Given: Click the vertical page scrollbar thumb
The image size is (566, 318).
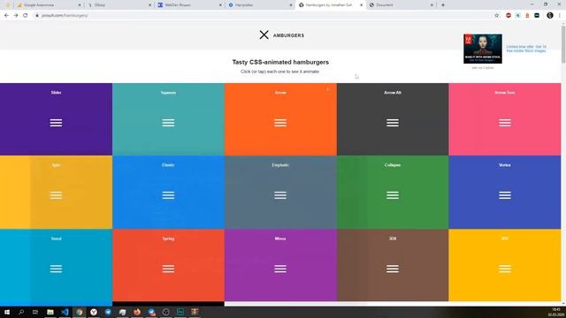Looking at the screenshot, I should pos(563,45).
